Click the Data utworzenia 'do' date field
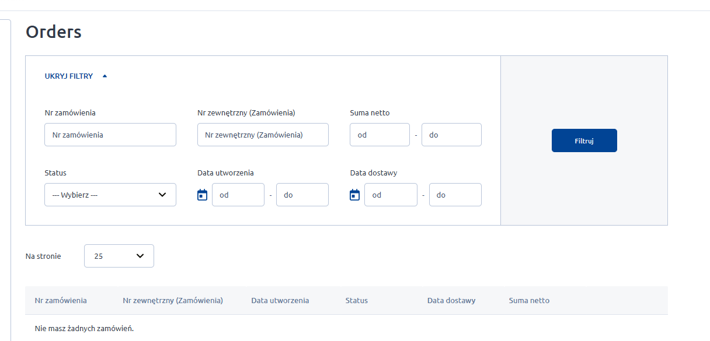The width and height of the screenshot is (710, 341). tap(302, 195)
